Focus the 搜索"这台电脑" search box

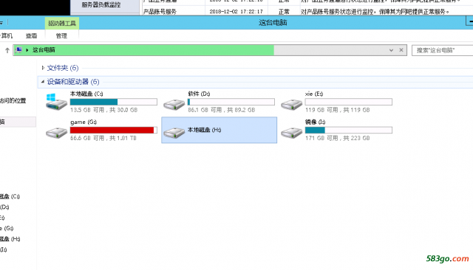pos(442,50)
